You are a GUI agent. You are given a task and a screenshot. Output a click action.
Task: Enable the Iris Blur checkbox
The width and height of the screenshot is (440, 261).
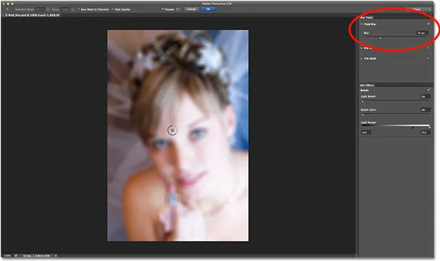coord(428,48)
